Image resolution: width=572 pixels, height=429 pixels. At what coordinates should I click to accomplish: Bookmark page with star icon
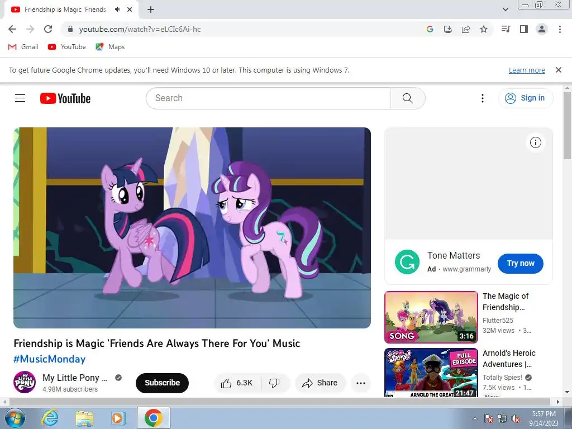484,29
